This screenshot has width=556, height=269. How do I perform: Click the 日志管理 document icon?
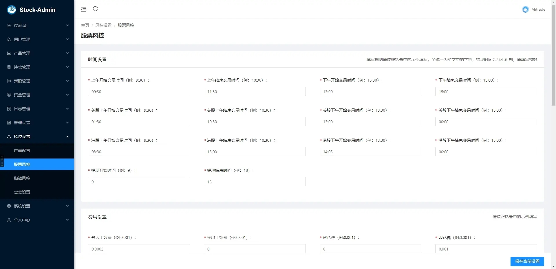pyautogui.click(x=9, y=109)
